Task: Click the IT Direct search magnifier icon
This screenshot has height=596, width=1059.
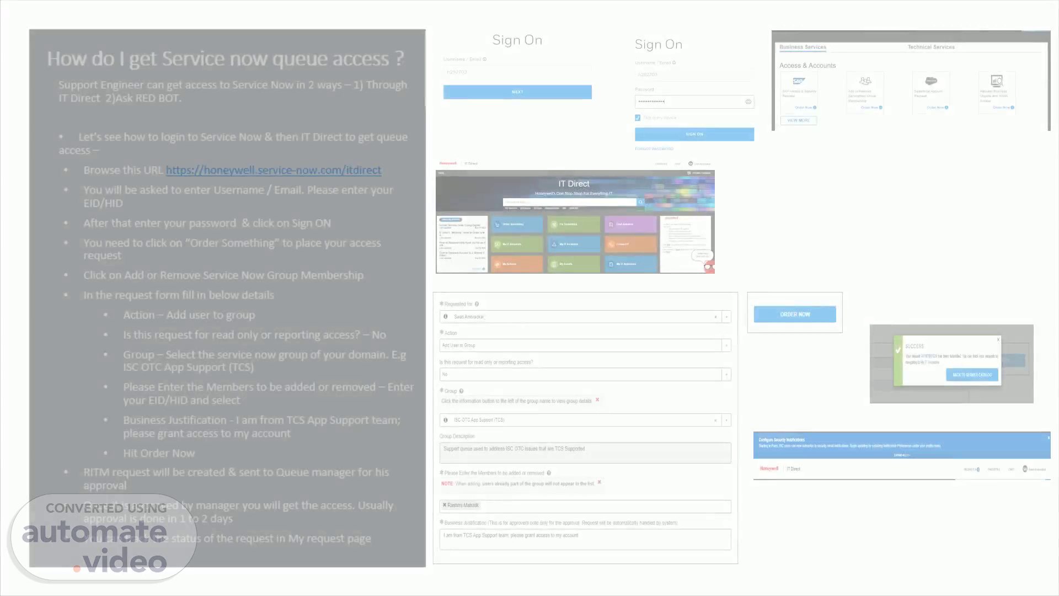Action: tap(641, 202)
